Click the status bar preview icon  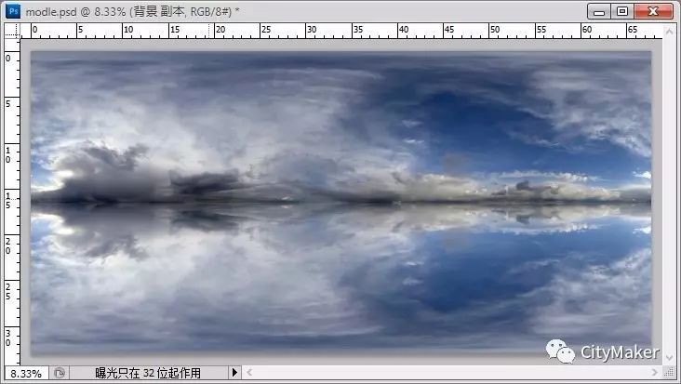(x=60, y=373)
